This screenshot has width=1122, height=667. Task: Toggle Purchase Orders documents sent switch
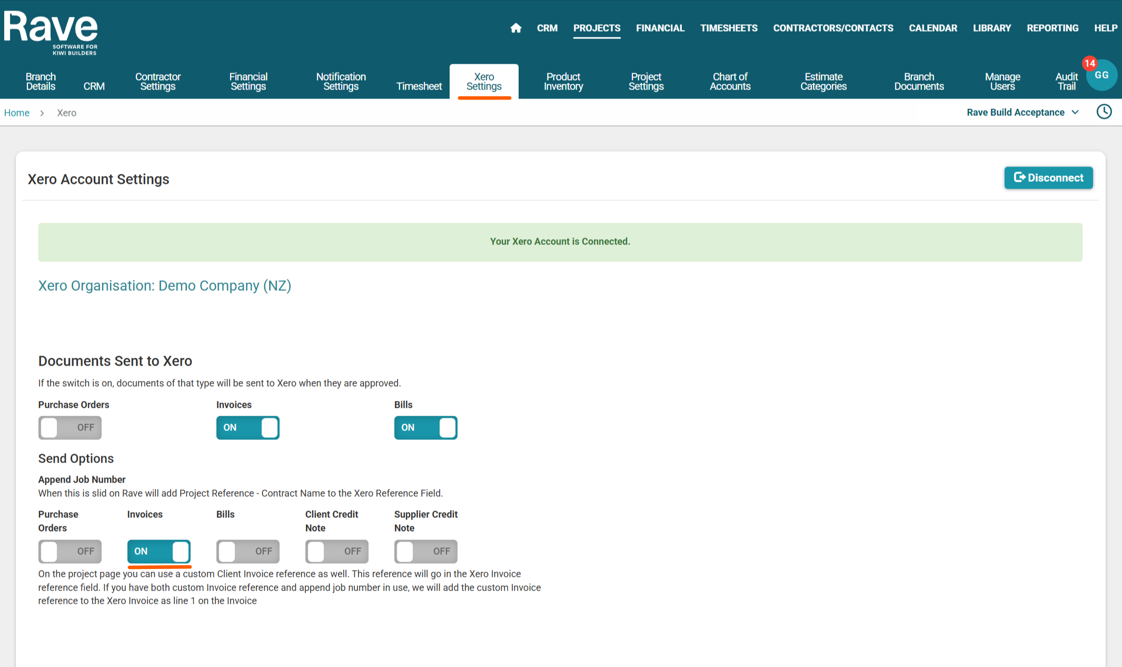pyautogui.click(x=70, y=427)
